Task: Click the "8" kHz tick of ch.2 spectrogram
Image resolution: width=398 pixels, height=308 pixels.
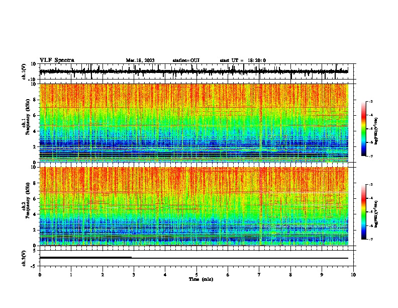Action: click(35, 183)
